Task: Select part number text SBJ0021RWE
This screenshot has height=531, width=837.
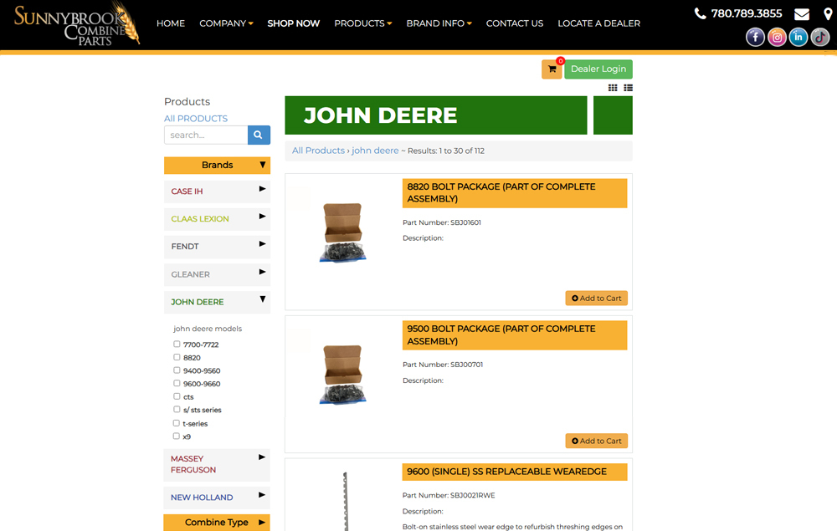Action: (x=472, y=495)
